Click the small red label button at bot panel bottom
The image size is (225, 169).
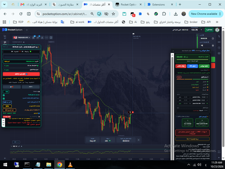coord(7,117)
